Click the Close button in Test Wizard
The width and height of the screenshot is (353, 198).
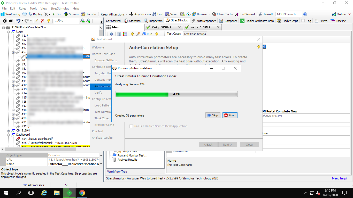click(x=249, y=145)
